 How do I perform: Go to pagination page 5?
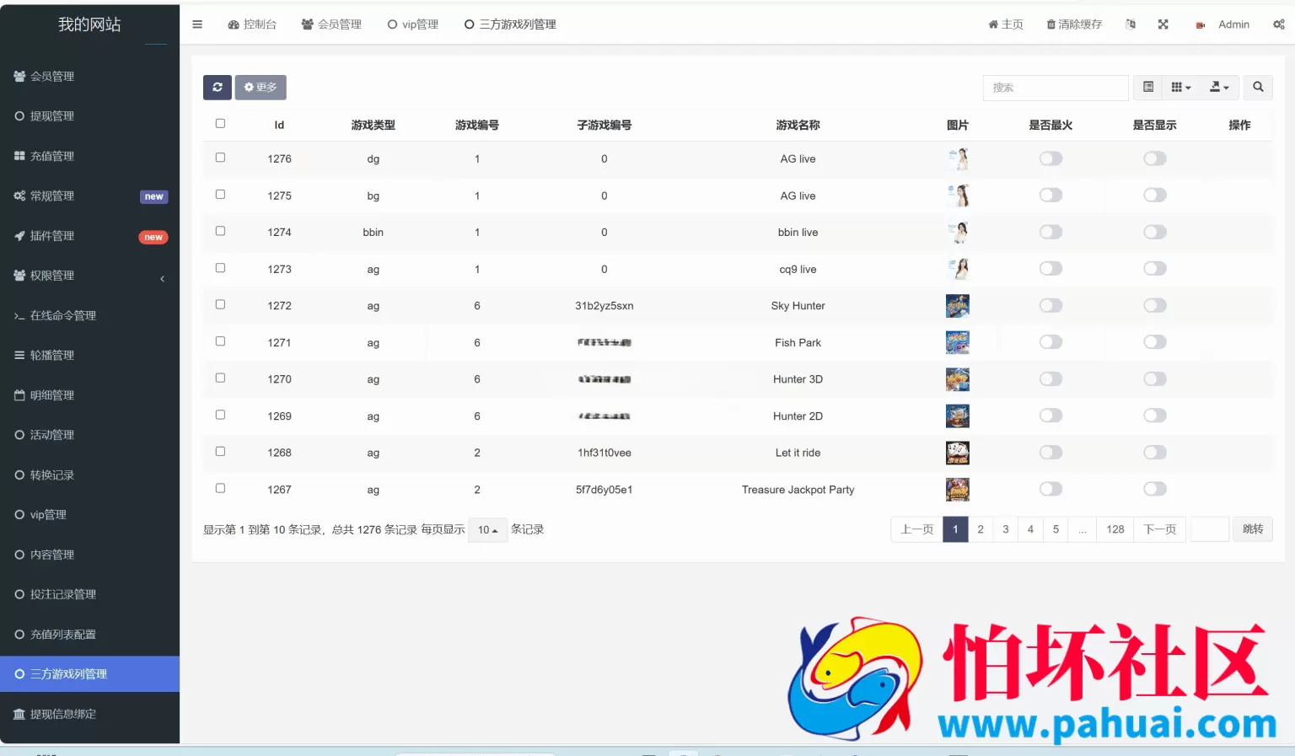[1056, 529]
